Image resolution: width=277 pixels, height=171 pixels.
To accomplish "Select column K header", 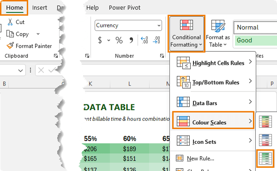I will 90,84.
